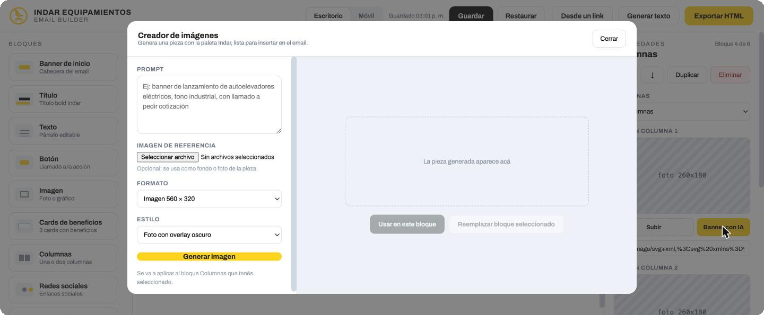Viewport: 764px width, 315px height.
Task: Click the dialog left panel scrollbar
Action: click(294, 174)
